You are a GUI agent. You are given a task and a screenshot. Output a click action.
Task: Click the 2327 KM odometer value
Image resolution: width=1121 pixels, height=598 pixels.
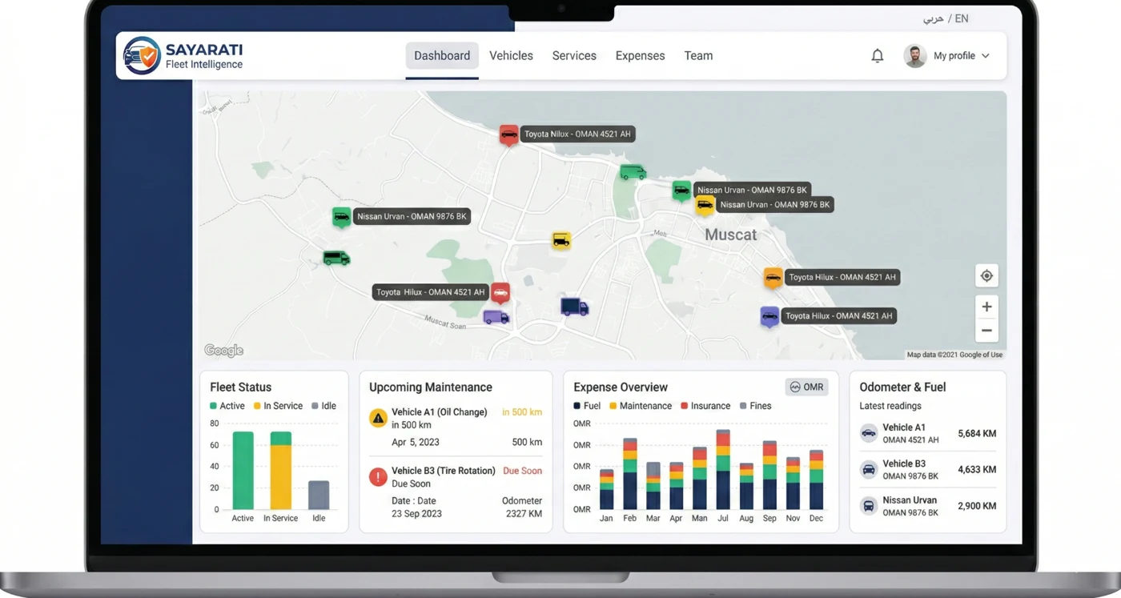click(x=524, y=514)
